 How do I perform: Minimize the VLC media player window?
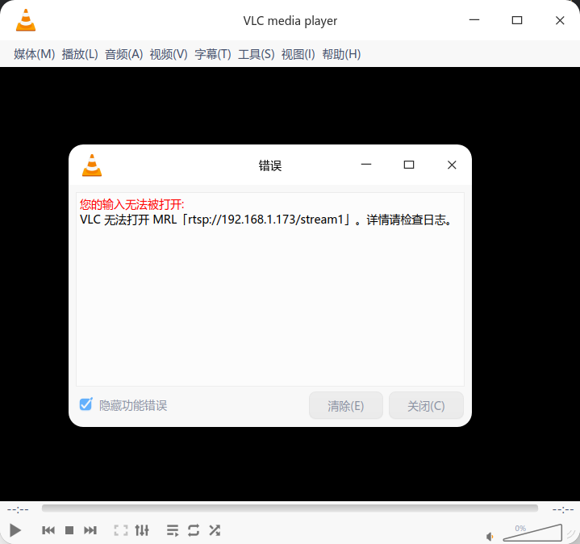tap(474, 20)
